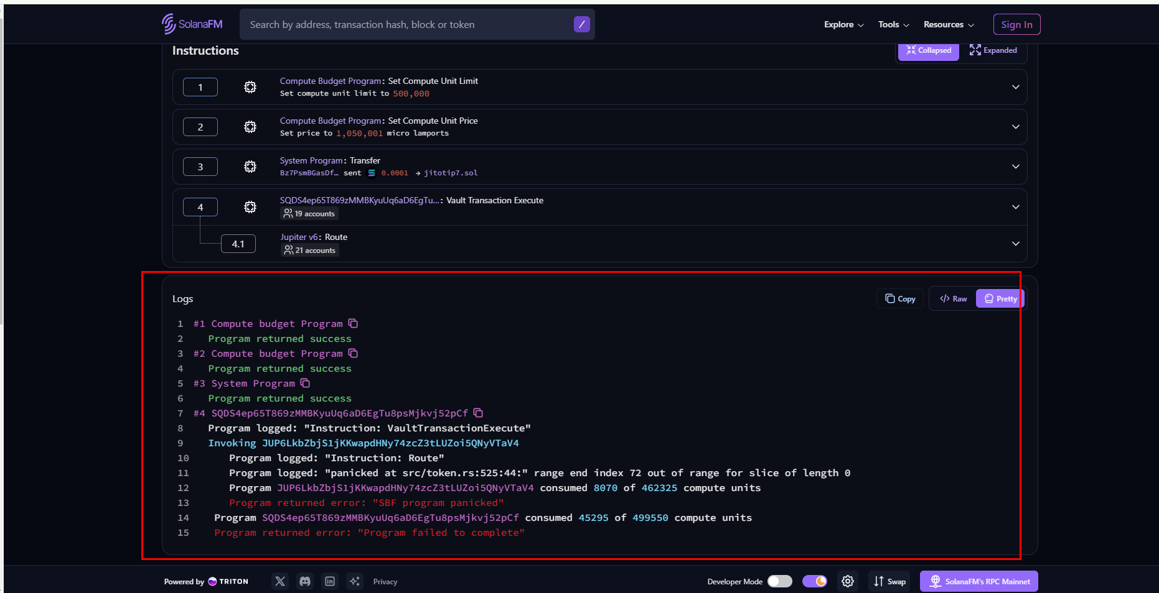Image resolution: width=1159 pixels, height=593 pixels.
Task: Expand the Set Compute Unit Price instruction
Action: [1015, 127]
